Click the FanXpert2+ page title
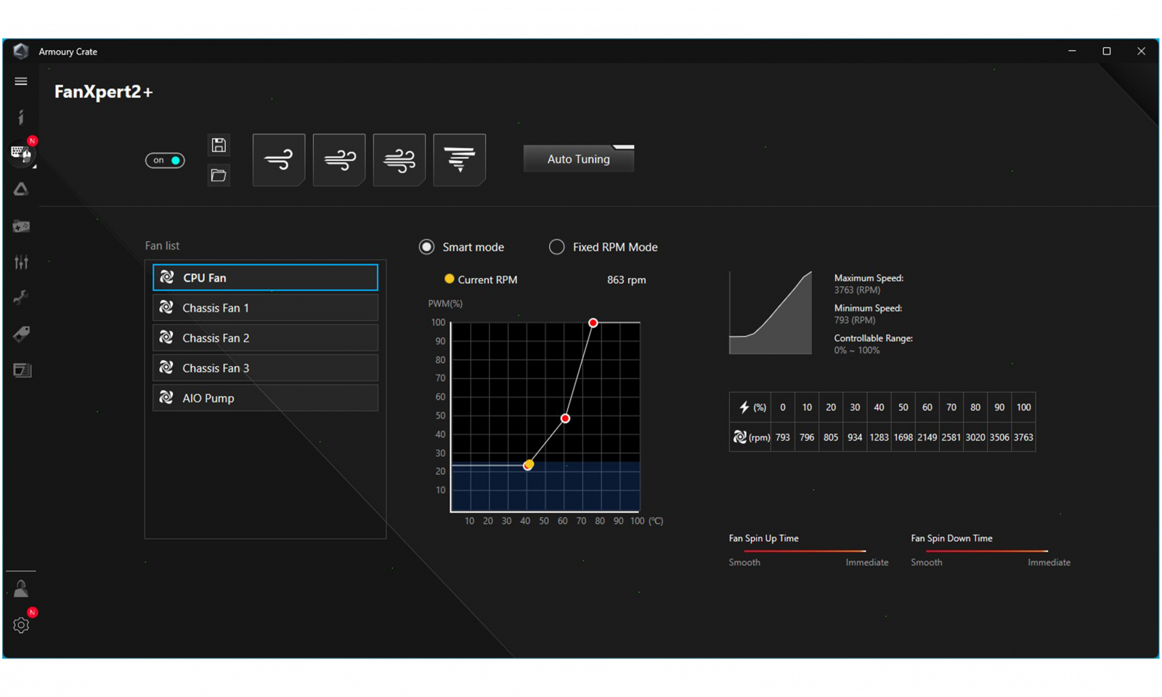1162x697 pixels. 104,91
